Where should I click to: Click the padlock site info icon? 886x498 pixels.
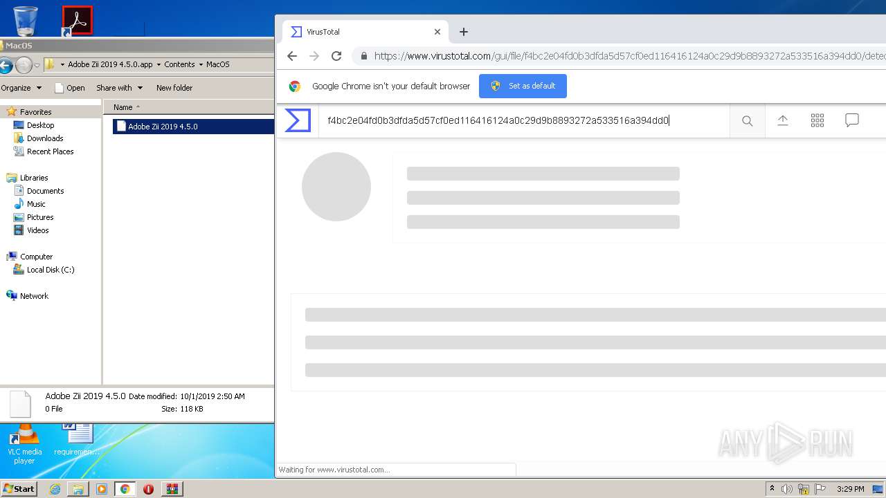point(364,56)
